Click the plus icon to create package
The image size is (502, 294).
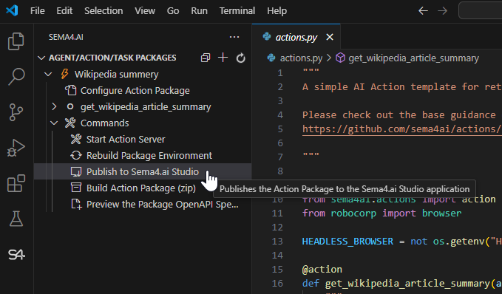(223, 58)
